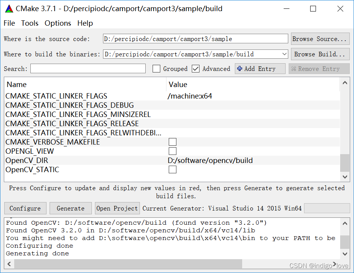
Task: Click the Value column header
Action: [253, 84]
